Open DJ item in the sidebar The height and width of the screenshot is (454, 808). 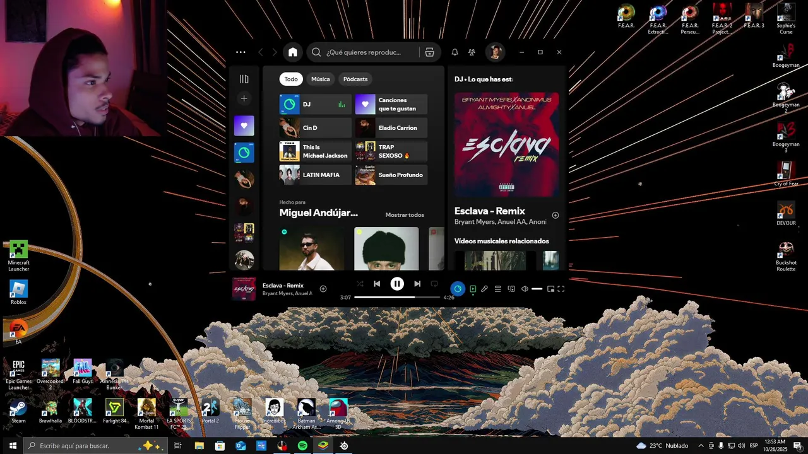tap(244, 152)
